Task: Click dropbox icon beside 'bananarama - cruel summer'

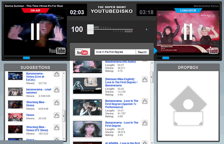Action: pos(57,90)
